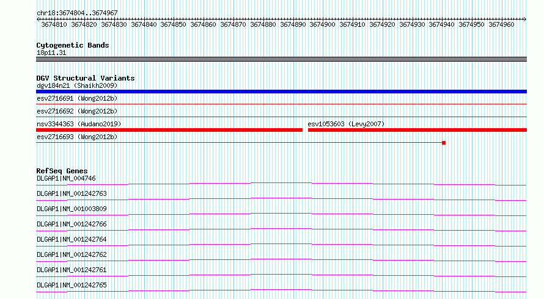Screen dimensions: 544x299
Task: Select ruler position 3674840
Action: 144,24
